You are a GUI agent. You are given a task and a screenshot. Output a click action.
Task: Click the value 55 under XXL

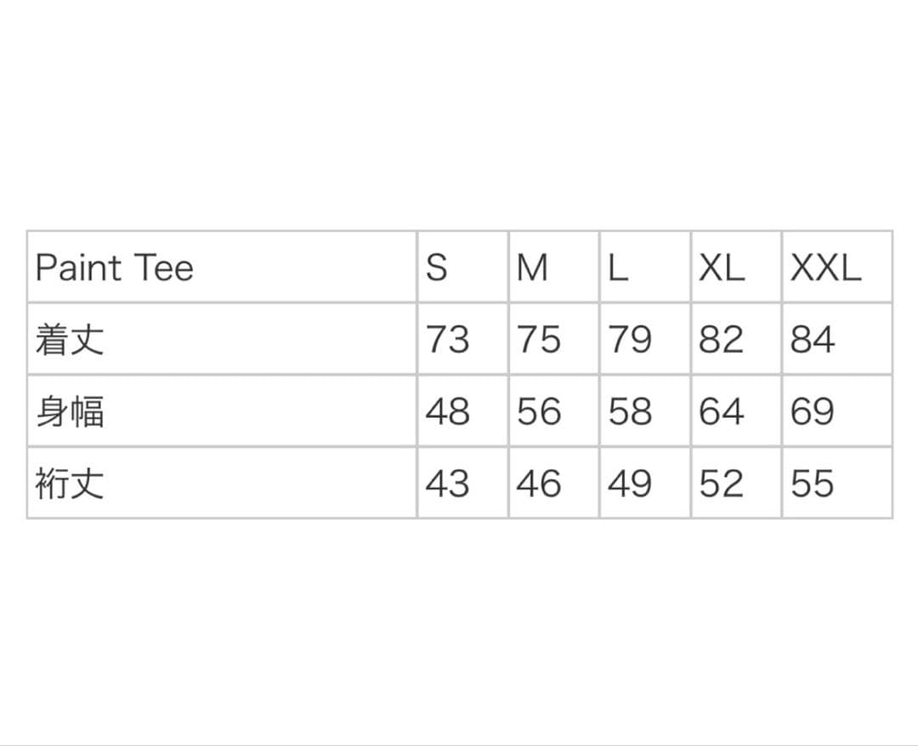pos(813,483)
